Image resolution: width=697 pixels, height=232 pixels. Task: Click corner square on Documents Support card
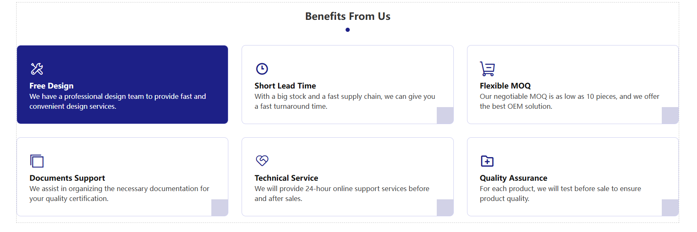click(x=220, y=208)
